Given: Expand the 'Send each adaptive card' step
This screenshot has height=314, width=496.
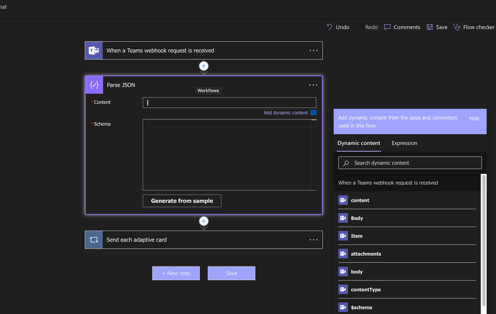Looking at the screenshot, I should point(204,239).
